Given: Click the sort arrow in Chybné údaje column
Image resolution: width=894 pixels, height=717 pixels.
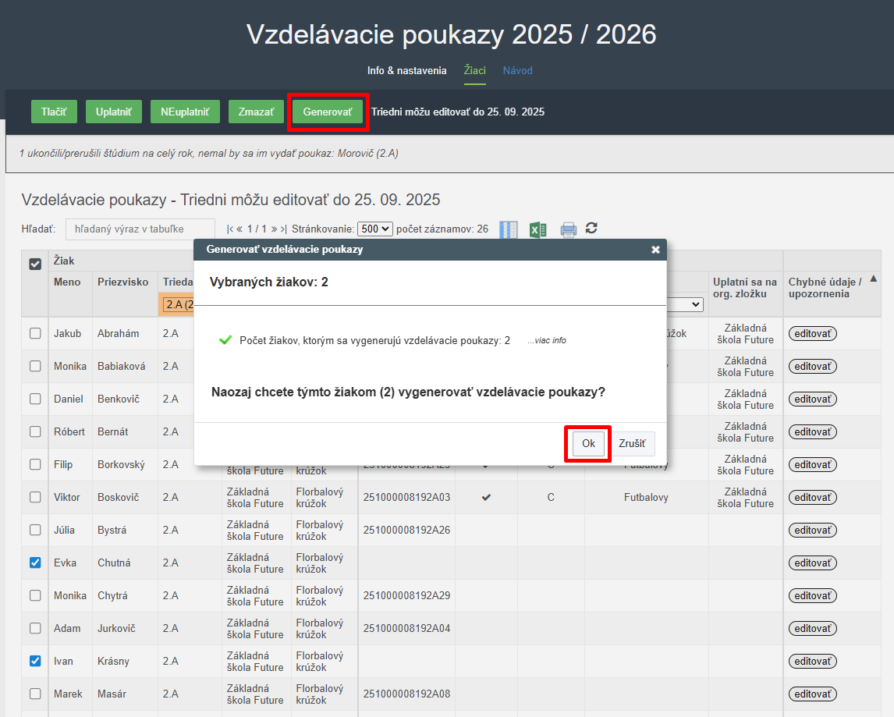Looking at the screenshot, I should coord(873,279).
